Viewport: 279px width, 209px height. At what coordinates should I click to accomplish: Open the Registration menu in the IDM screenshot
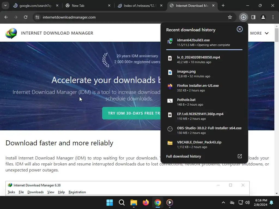tap(77, 192)
